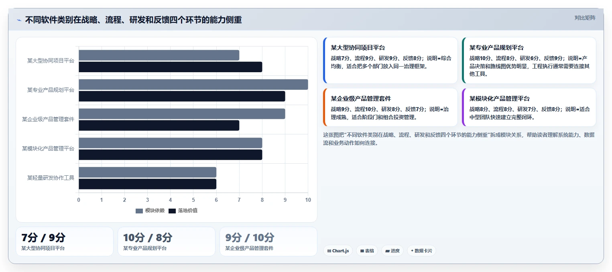Click the x-axis tick label 0
Viewport: 612px width, 272px height.
click(x=79, y=200)
